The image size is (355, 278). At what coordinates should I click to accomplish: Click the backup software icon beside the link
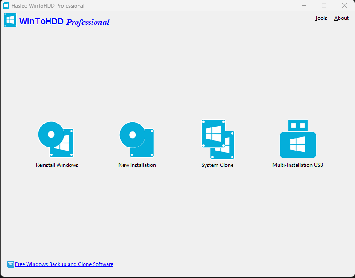(11, 264)
